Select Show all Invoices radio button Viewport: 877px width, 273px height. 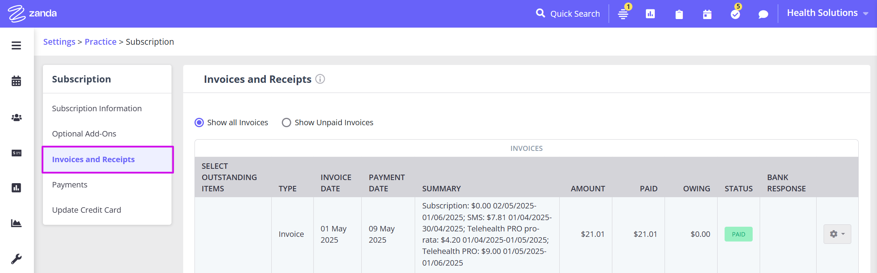pyautogui.click(x=199, y=122)
